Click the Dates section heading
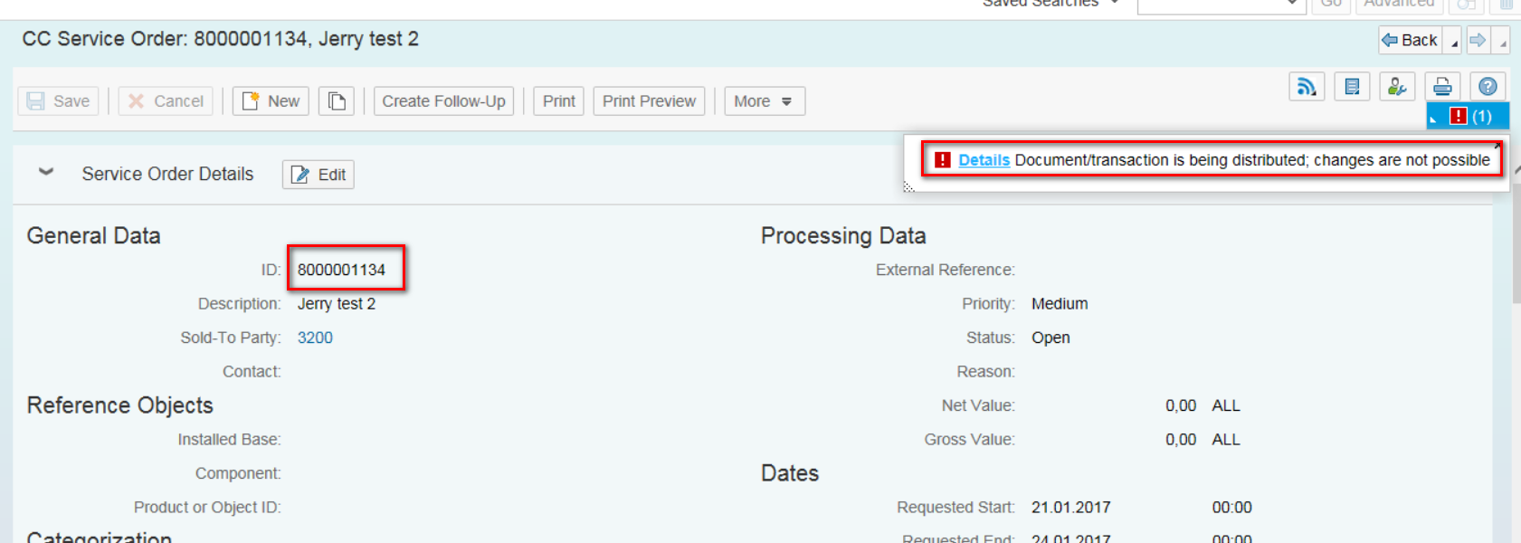 point(790,473)
